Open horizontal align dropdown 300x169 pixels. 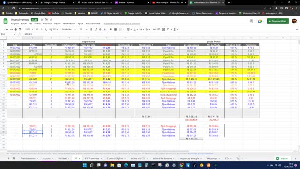[x=129, y=29]
